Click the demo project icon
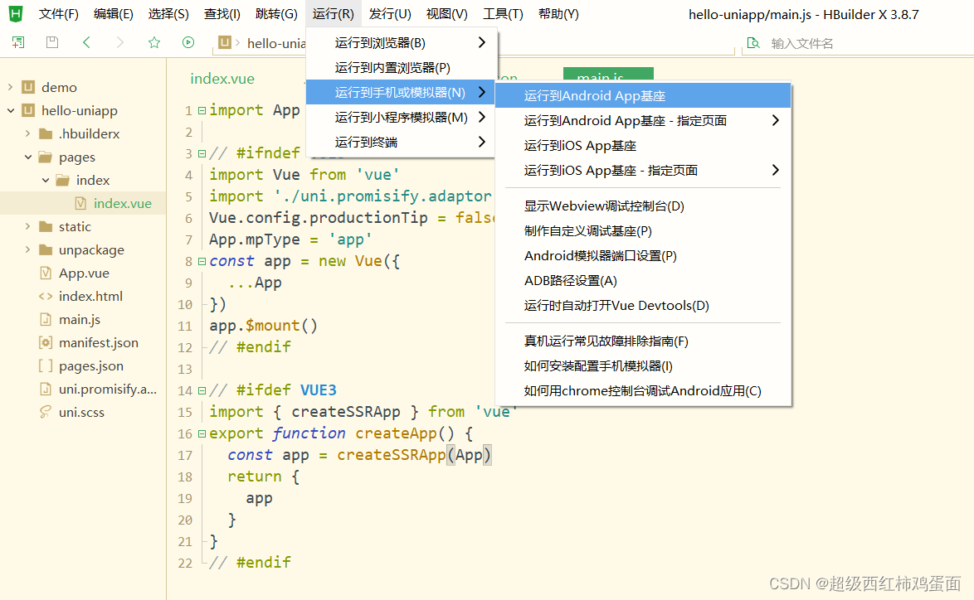Viewport: 974px width, 600px height. [28, 87]
